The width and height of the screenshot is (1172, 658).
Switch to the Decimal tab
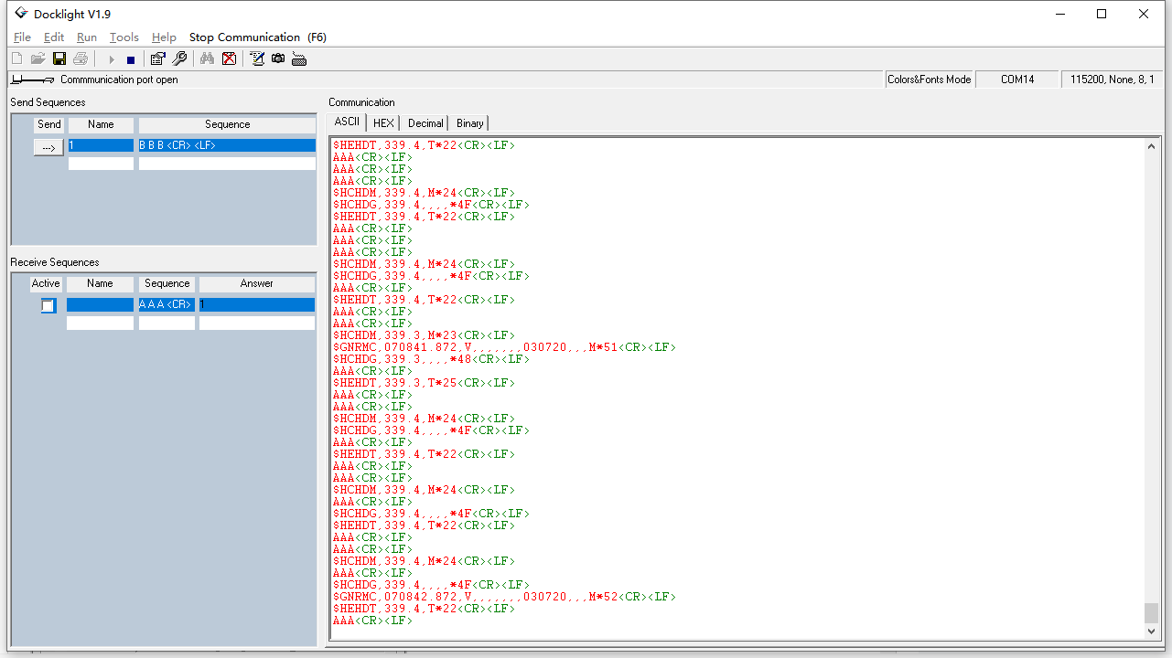pos(425,122)
